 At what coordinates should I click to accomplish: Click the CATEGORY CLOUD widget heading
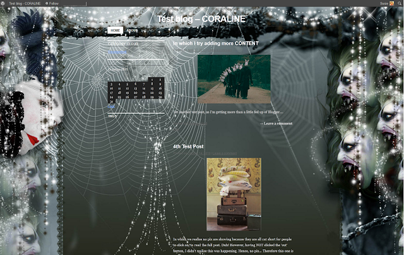pyautogui.click(x=123, y=44)
